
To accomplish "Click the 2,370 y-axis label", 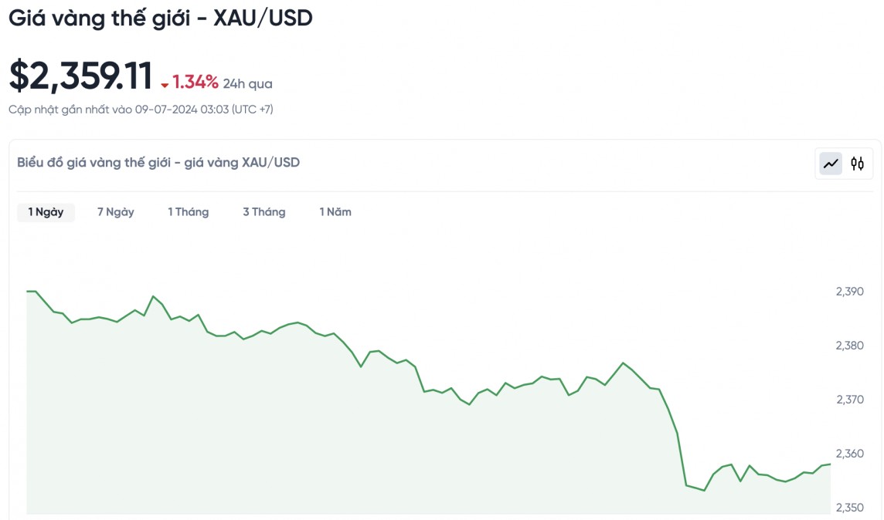I will click(x=849, y=400).
